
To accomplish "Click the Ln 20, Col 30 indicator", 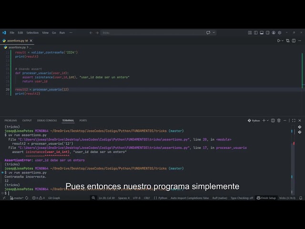I will (107, 198).
